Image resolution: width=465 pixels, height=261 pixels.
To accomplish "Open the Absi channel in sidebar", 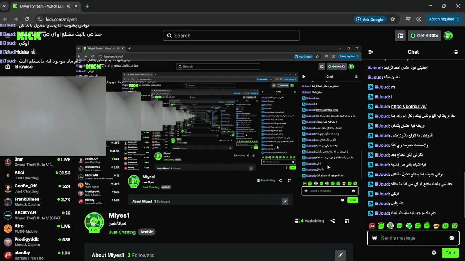I will [x=38, y=175].
